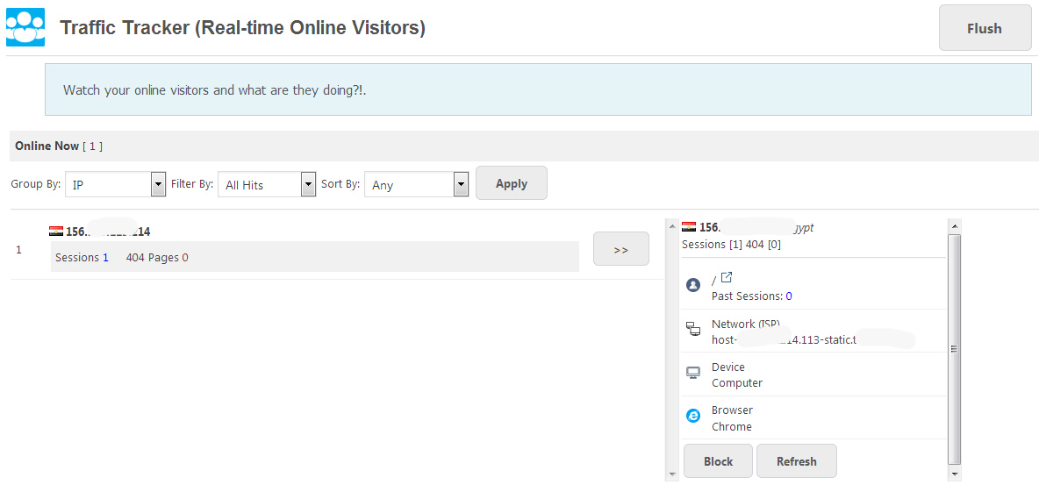Click the Flush button

coord(985,28)
